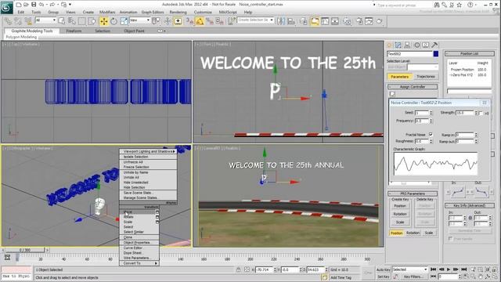The width and height of the screenshot is (501, 282).
Task: Toggle the Auto Key button
Action: 383,269
